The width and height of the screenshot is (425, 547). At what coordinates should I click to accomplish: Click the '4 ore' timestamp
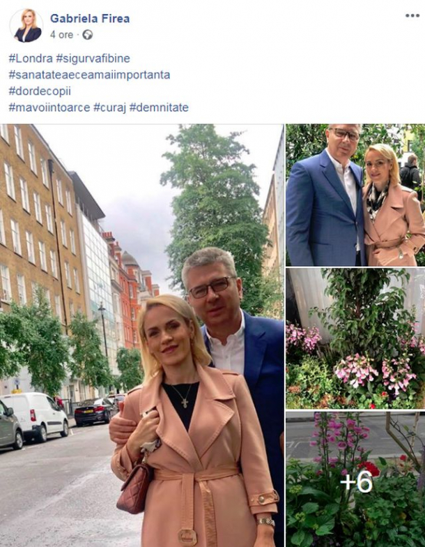click(x=61, y=35)
